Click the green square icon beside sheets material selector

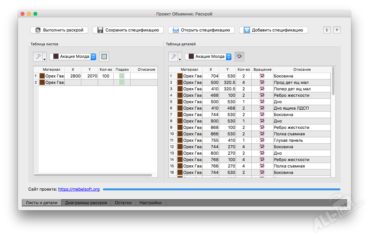[104, 57]
